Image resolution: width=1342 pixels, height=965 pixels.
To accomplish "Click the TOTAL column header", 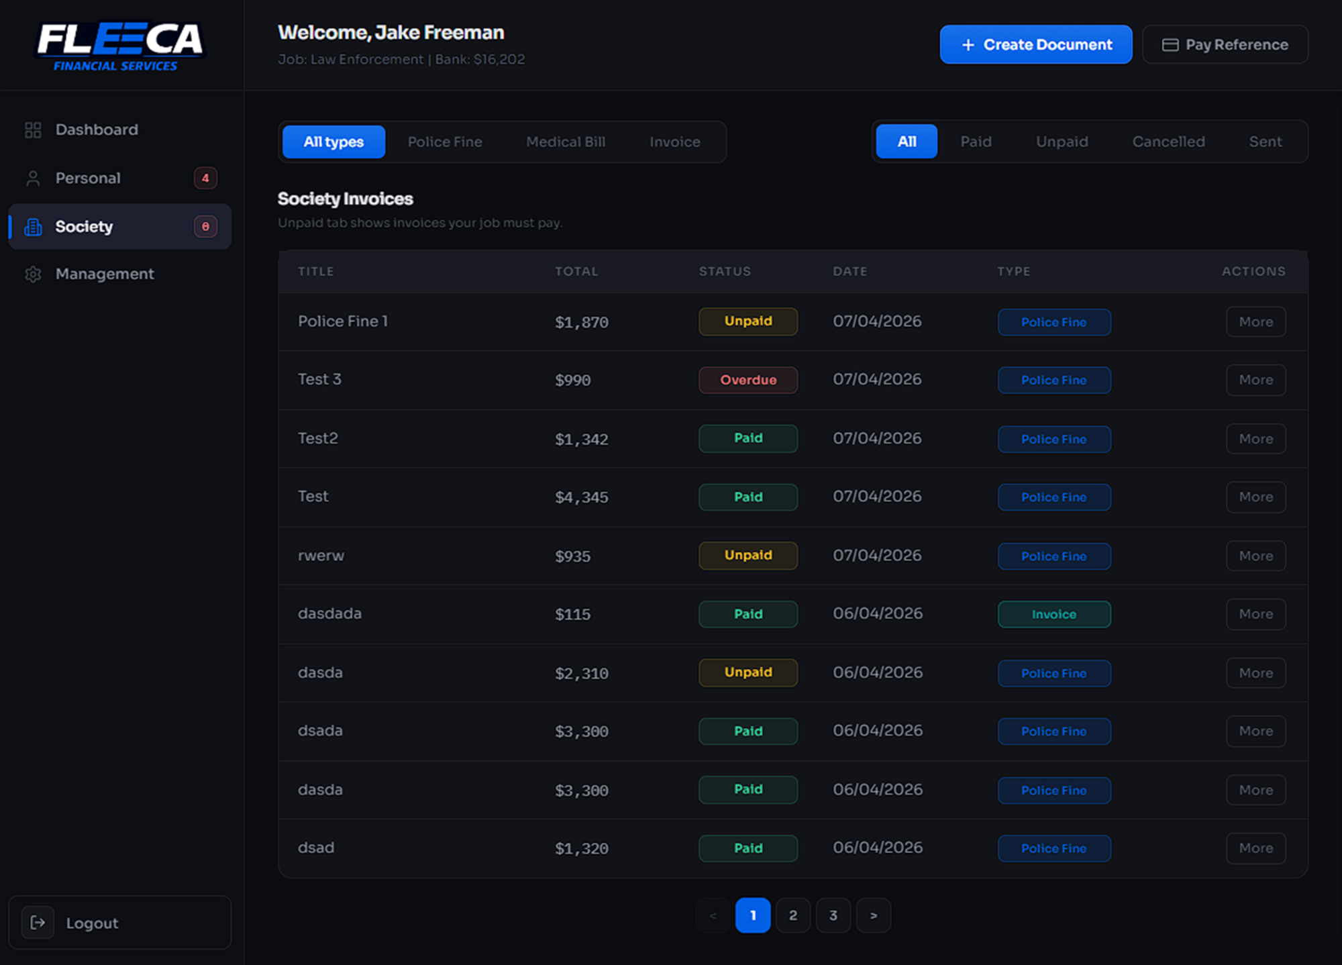I will point(576,271).
